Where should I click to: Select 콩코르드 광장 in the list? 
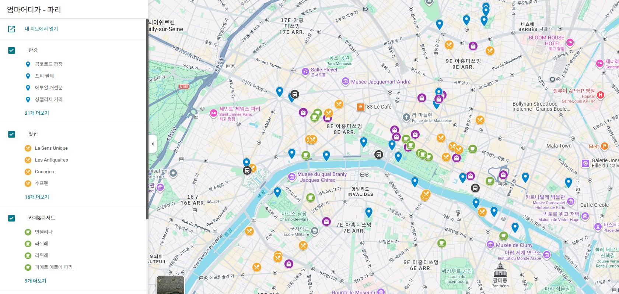coord(49,64)
